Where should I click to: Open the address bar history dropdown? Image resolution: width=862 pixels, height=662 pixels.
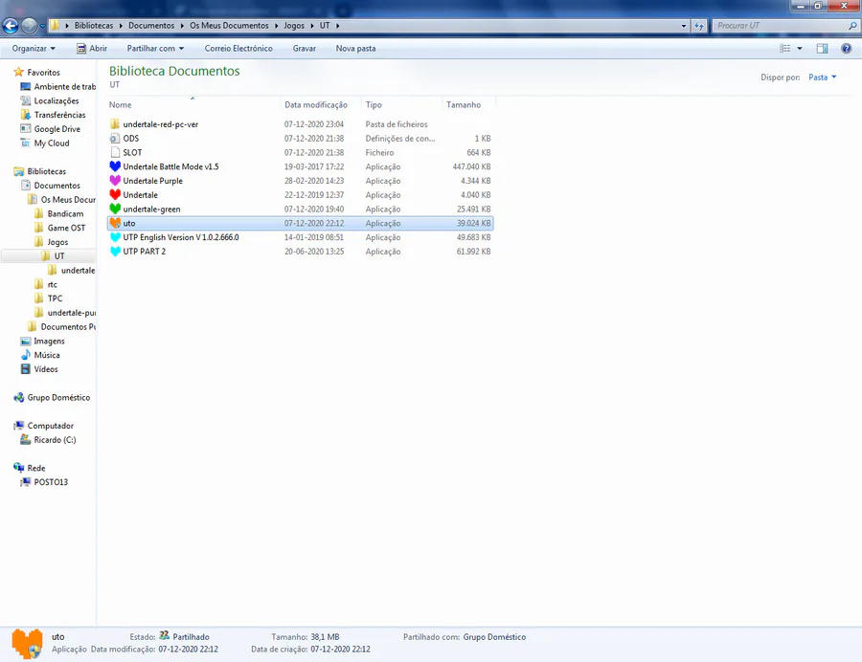pos(684,25)
